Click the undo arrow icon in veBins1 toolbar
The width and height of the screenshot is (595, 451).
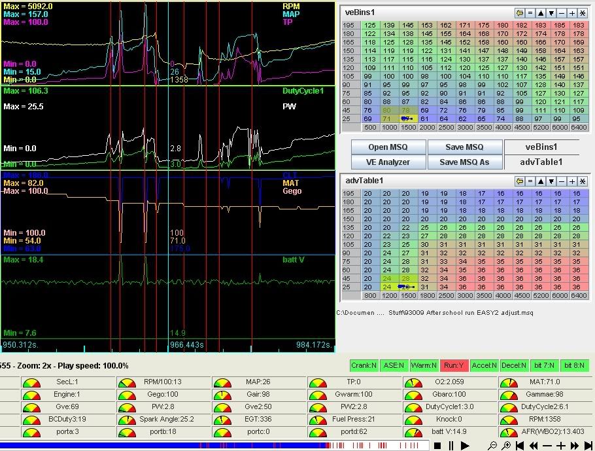pos(520,13)
